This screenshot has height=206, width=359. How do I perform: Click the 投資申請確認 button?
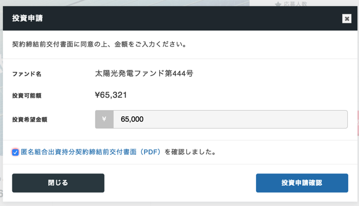[x=302, y=183]
